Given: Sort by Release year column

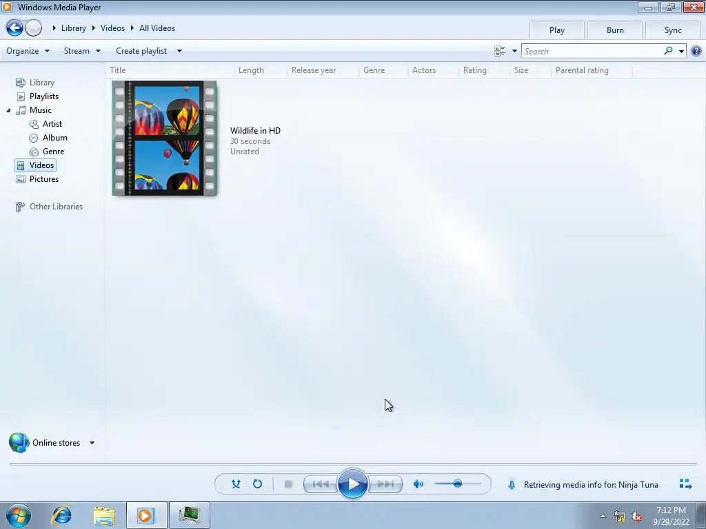Looking at the screenshot, I should [x=324, y=70].
